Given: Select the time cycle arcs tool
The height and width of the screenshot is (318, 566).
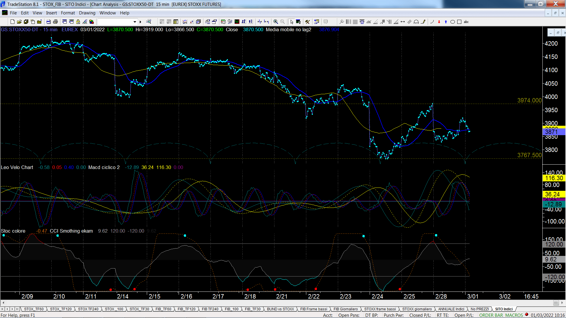Looking at the screenshot, I should point(416,22).
